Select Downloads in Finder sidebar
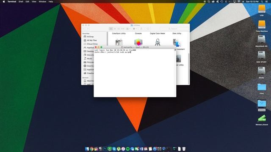The height and width of the screenshot is (152, 271). (88, 66)
